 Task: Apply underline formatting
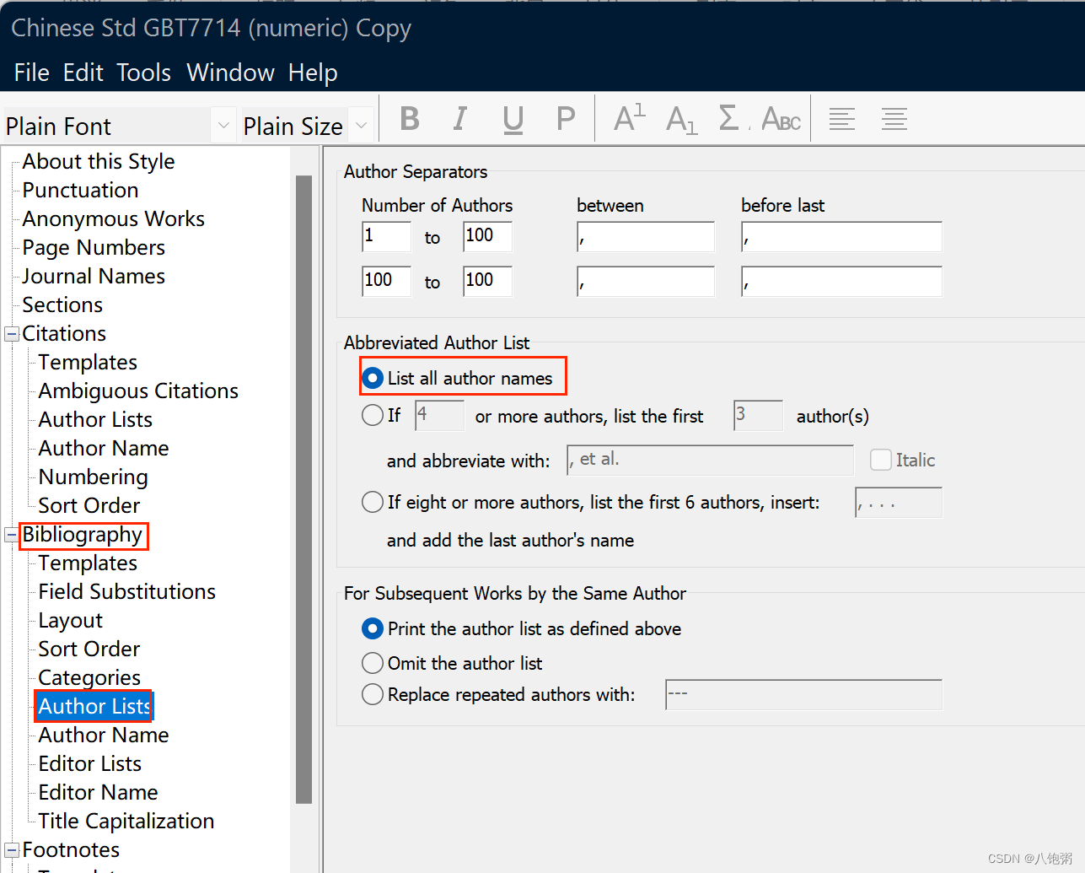(513, 118)
